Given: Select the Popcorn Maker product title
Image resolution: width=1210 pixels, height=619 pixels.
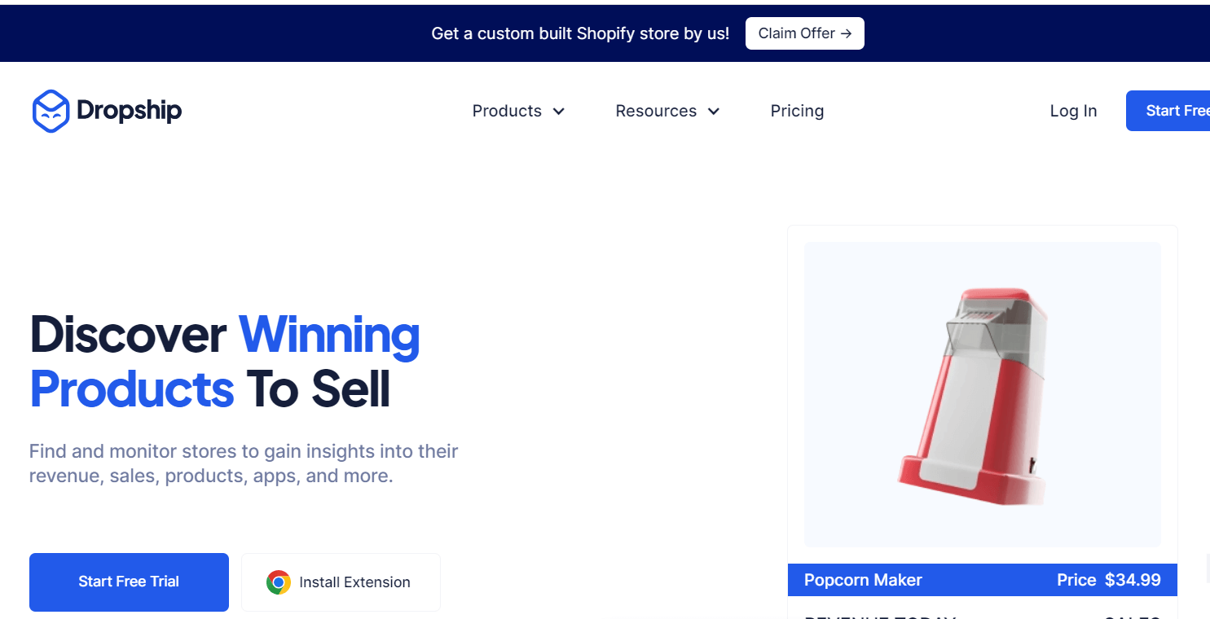Looking at the screenshot, I should tap(863, 580).
